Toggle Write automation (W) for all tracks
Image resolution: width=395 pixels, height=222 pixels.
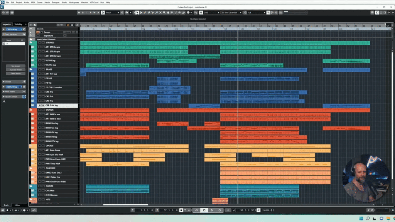point(94,13)
